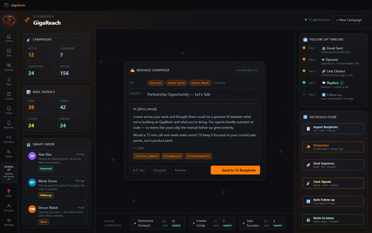The height and width of the screenshot is (233, 372).
Task: Open the Alerts bell icon
Action: [x=9, y=108]
